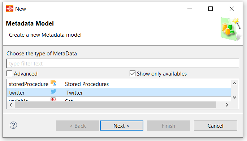Open the help question mark icon
This screenshot has height=141, width=247.
pos(13,125)
